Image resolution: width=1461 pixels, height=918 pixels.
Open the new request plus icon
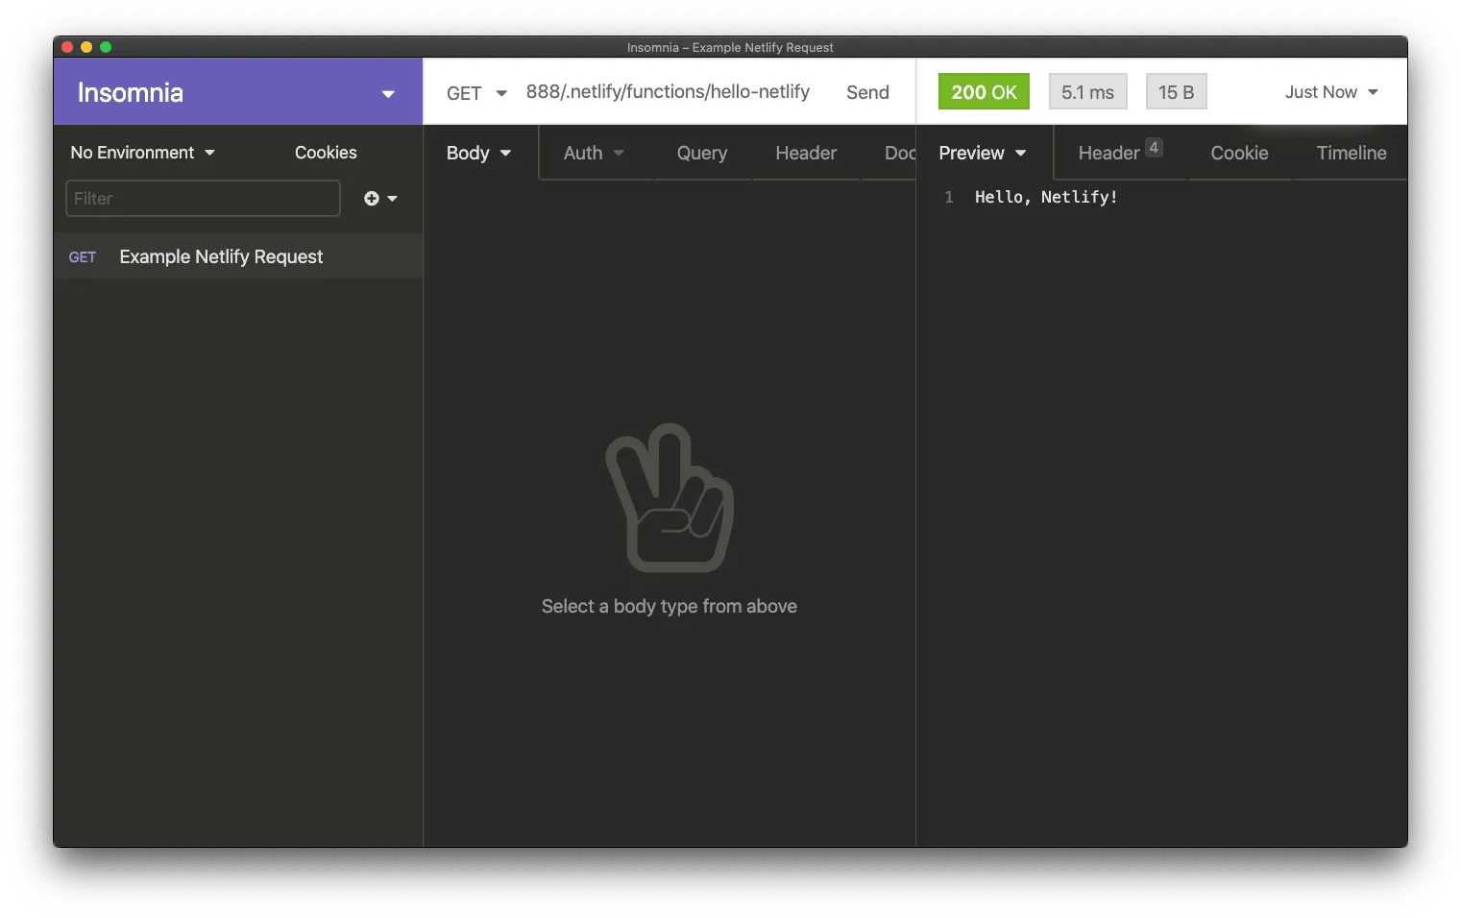(370, 198)
